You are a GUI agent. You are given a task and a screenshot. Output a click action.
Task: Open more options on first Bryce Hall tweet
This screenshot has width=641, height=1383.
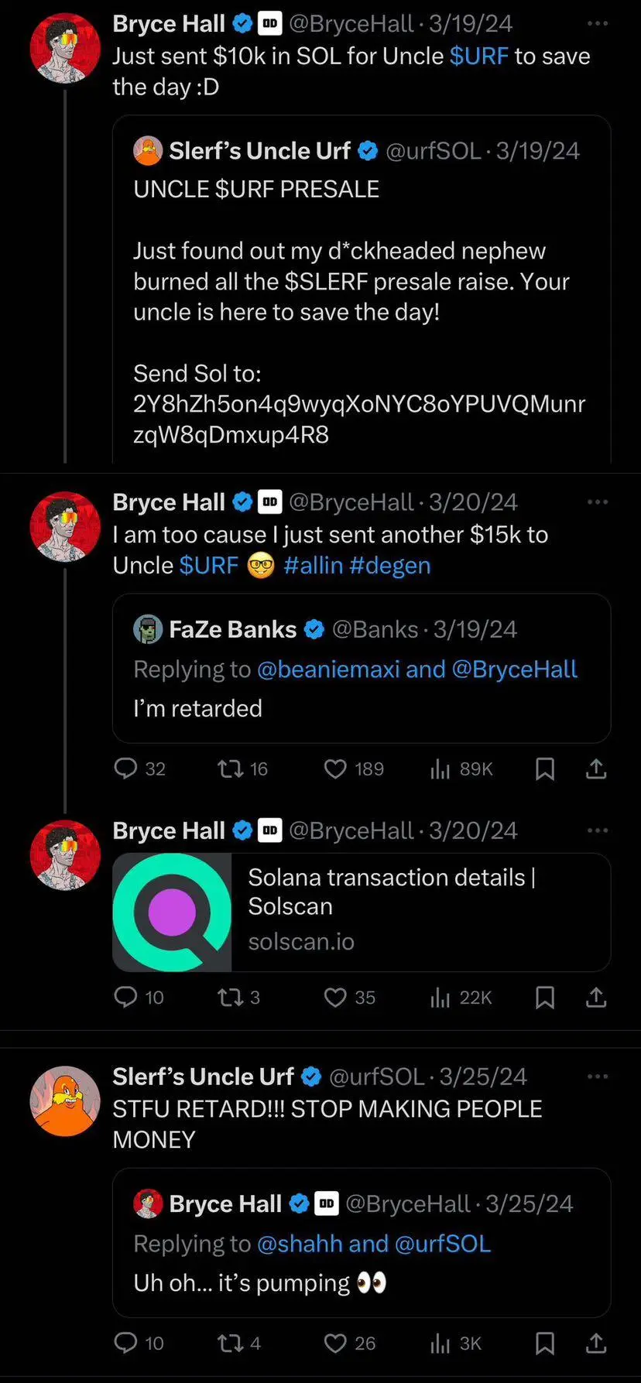tap(598, 24)
